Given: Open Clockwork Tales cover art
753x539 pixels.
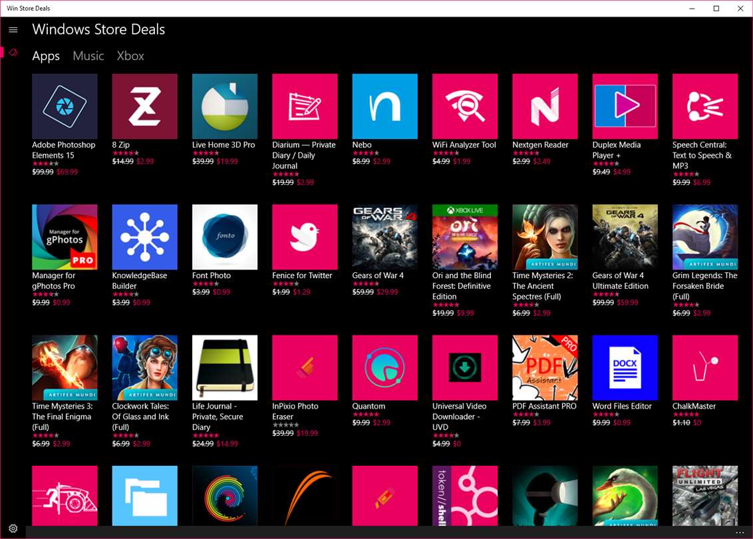Looking at the screenshot, I should (144, 367).
